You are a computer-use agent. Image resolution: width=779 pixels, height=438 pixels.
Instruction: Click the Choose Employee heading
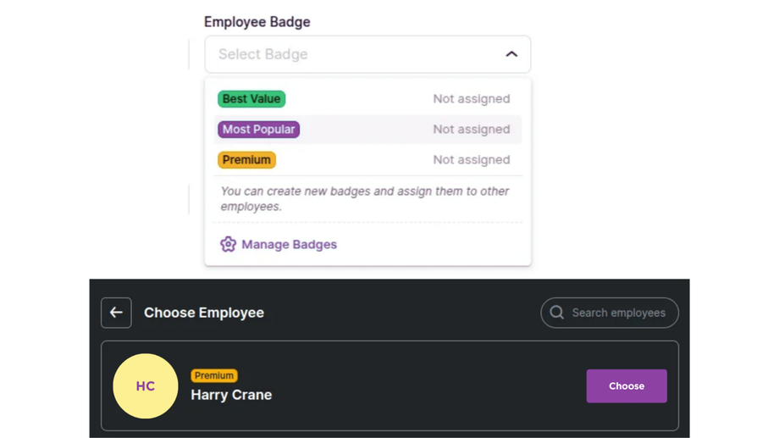pos(204,313)
